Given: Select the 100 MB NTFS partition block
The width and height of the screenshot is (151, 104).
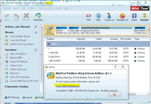Looking at the screenshot, I should click(x=61, y=30).
